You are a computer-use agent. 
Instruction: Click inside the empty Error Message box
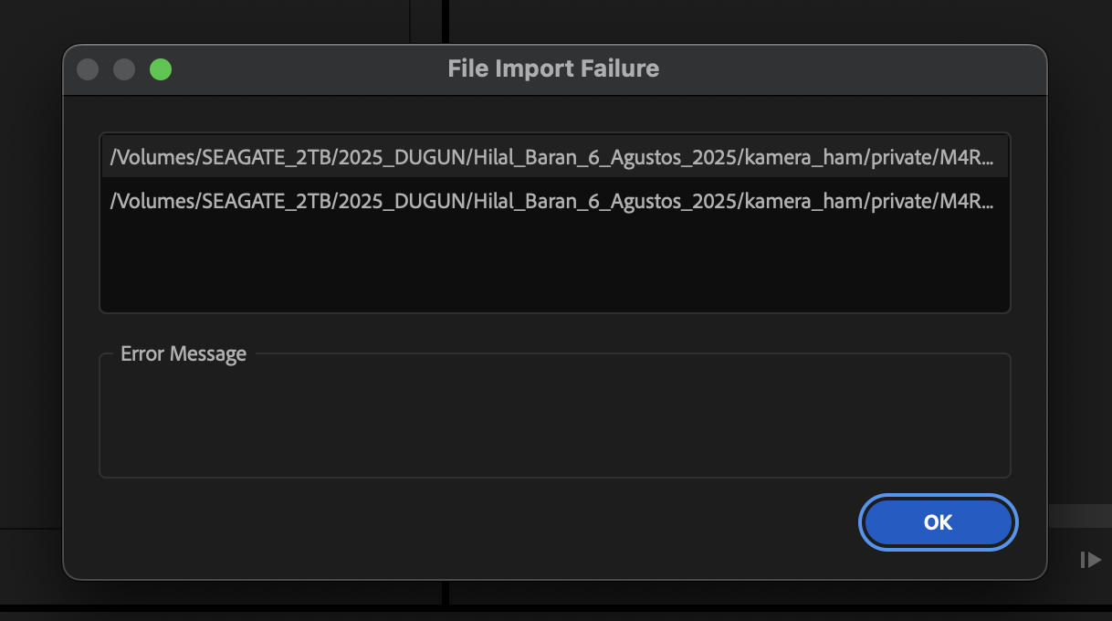click(554, 420)
